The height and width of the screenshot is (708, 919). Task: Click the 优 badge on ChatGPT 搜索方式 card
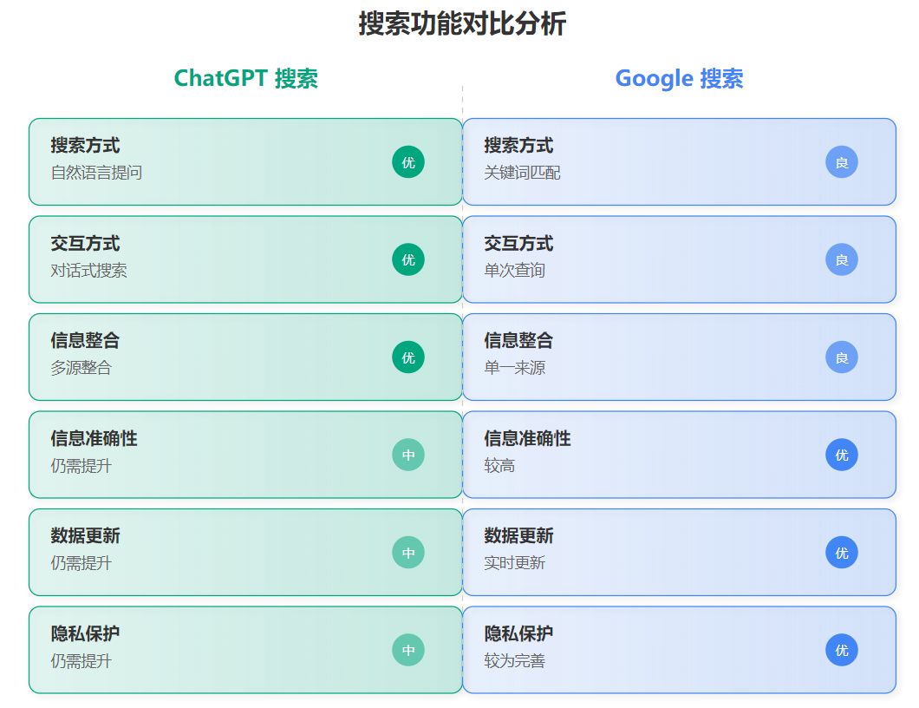pos(408,162)
